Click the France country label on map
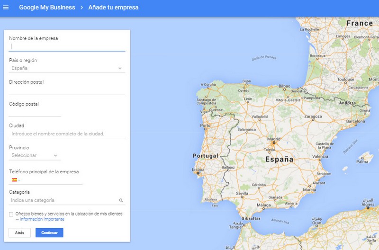The height and width of the screenshot is (250, 379). pyautogui.click(x=360, y=23)
